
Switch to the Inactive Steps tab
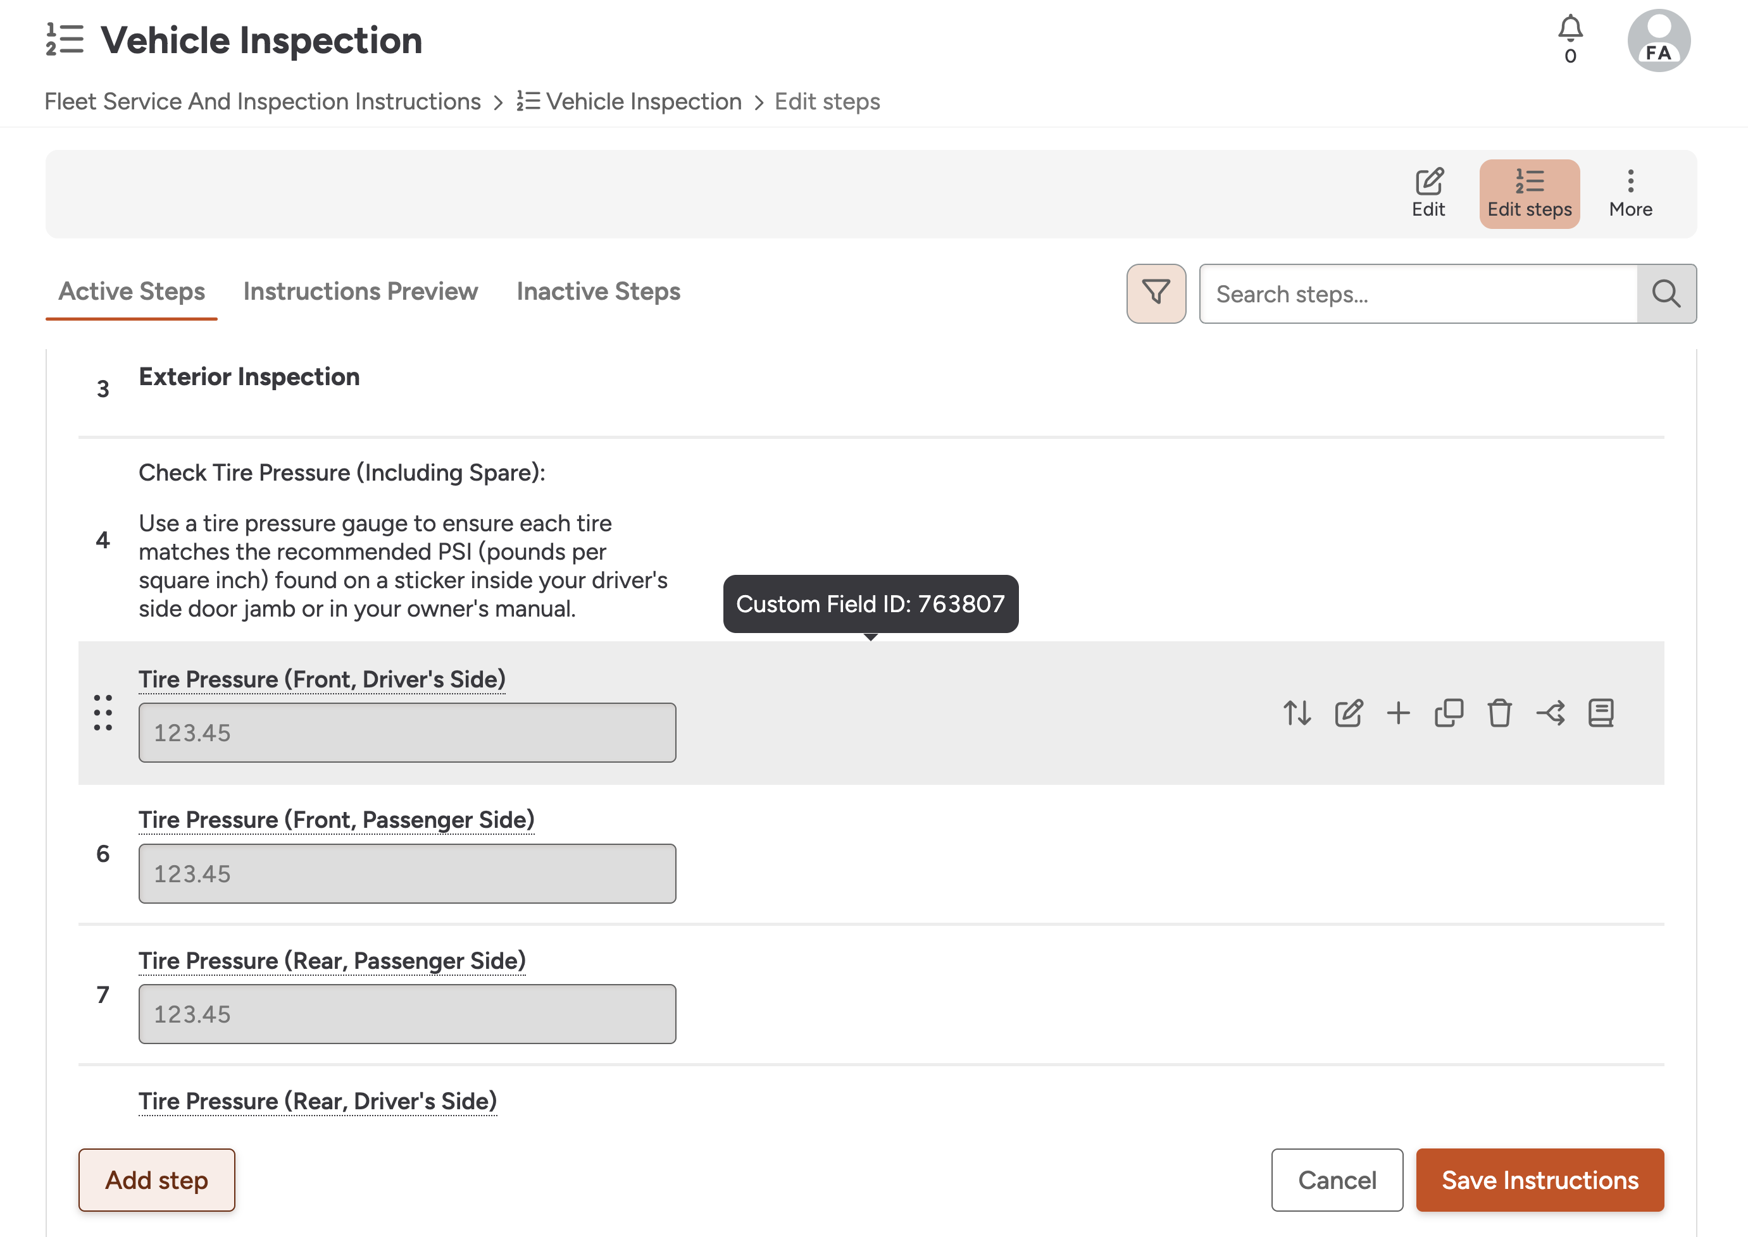pyautogui.click(x=599, y=291)
